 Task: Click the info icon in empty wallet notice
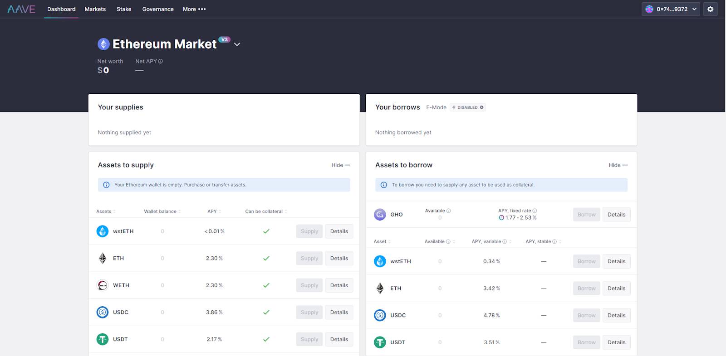click(x=106, y=185)
